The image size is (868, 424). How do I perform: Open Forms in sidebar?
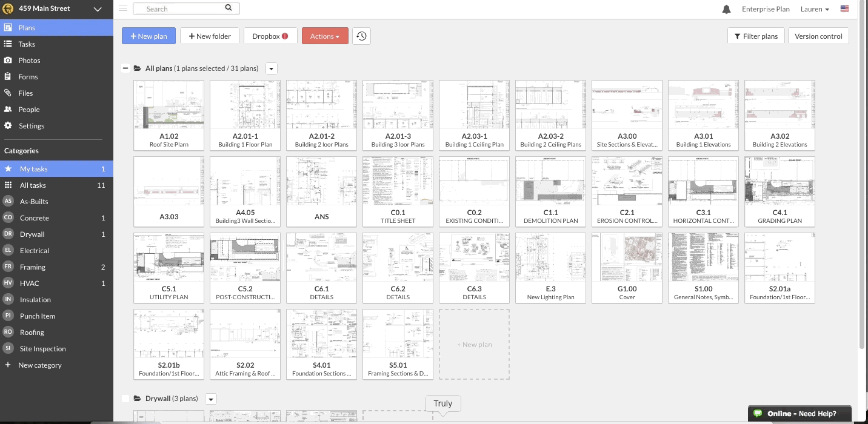tap(56, 77)
